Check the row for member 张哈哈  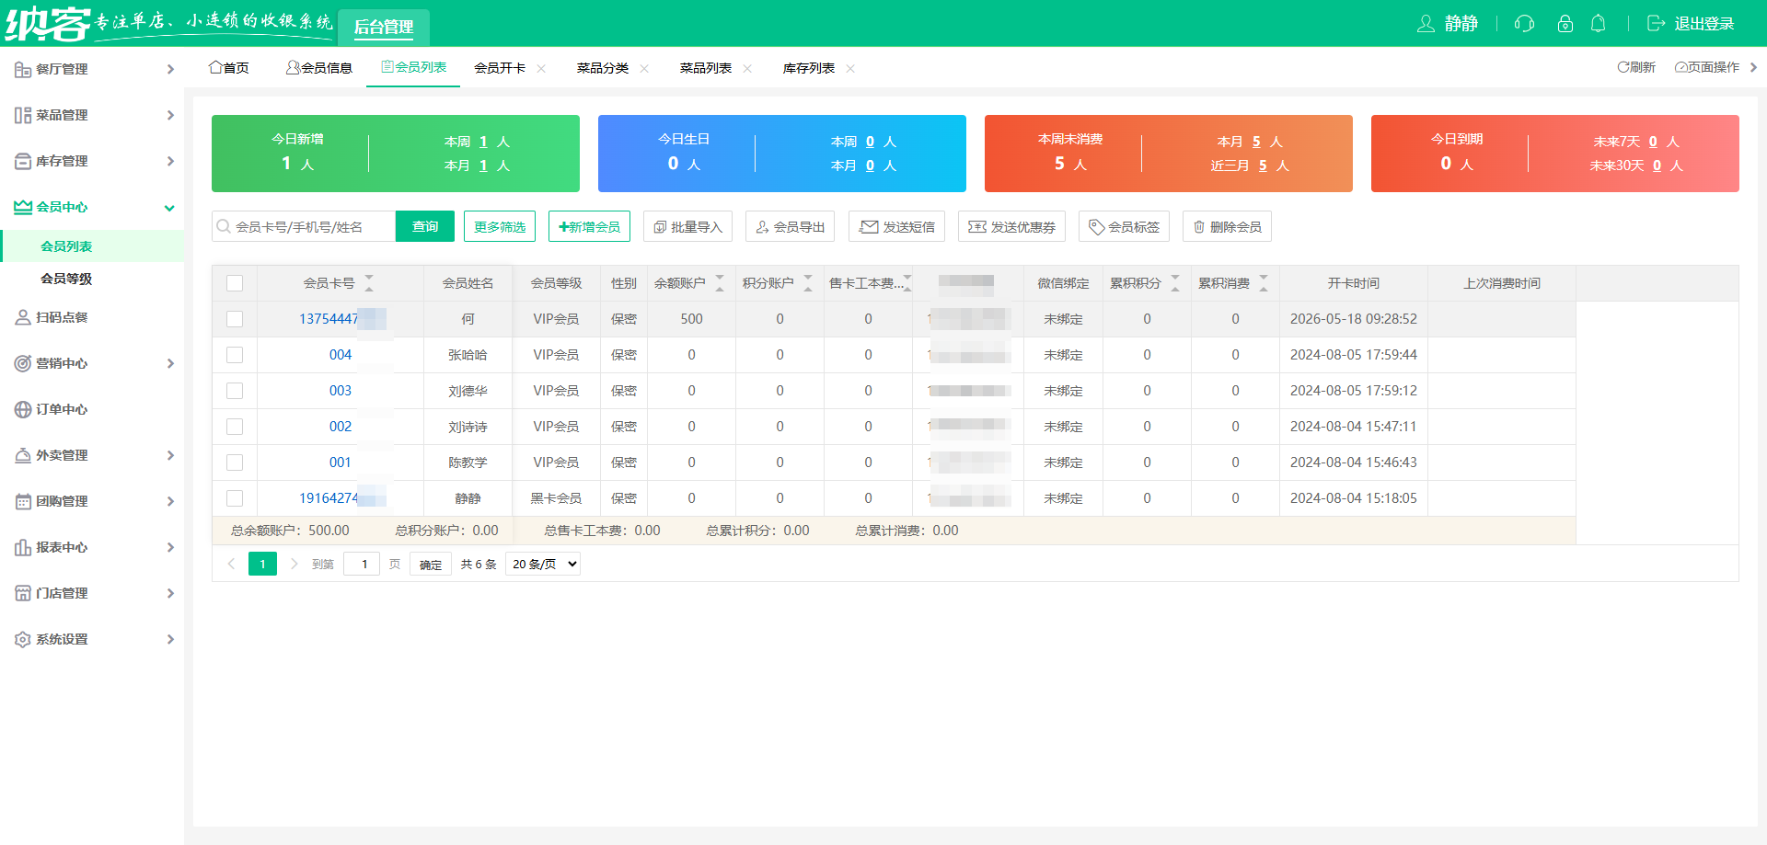pos(235,355)
